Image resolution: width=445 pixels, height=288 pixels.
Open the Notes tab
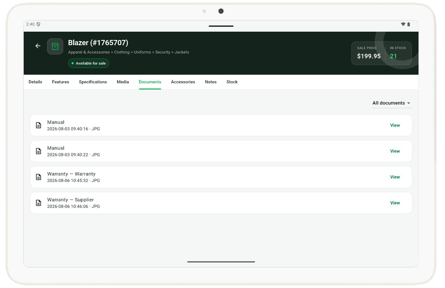pyautogui.click(x=211, y=82)
